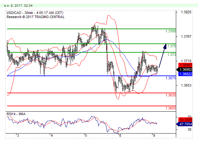Click the blue 1.3675 pivot label
Image resolution: width=198 pixels, height=144 pixels.
170,78
